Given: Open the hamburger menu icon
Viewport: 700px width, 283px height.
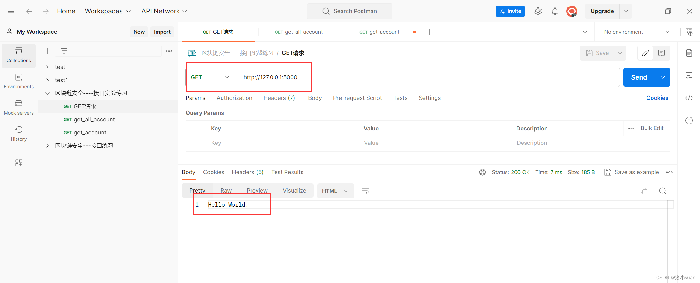Looking at the screenshot, I should (x=11, y=11).
